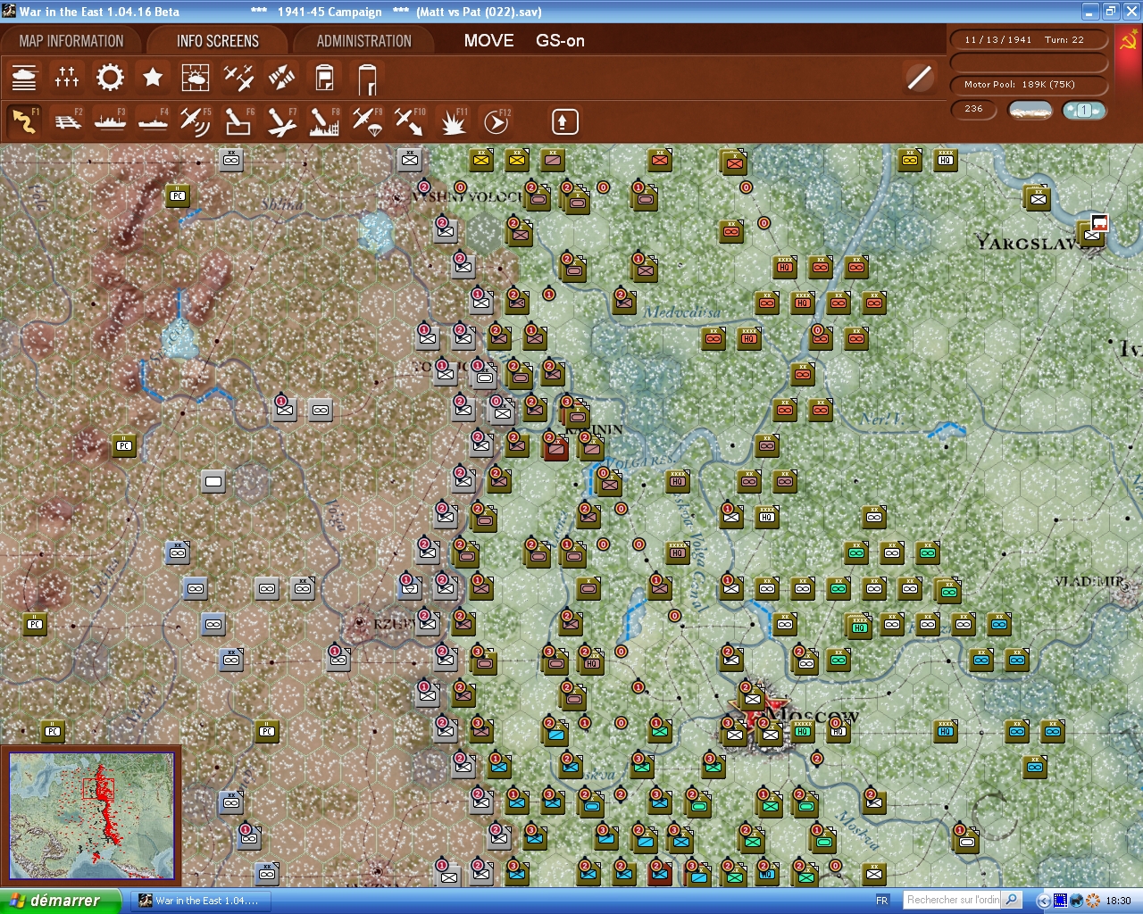Click the air weather indicator showing 1
The image size is (1143, 914).
tap(1084, 110)
